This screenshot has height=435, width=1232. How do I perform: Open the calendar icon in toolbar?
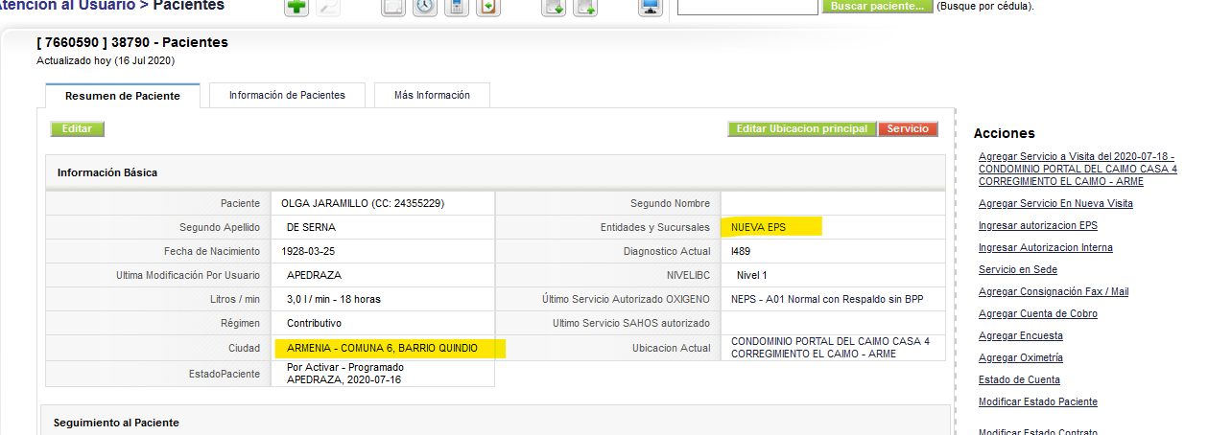(x=393, y=7)
